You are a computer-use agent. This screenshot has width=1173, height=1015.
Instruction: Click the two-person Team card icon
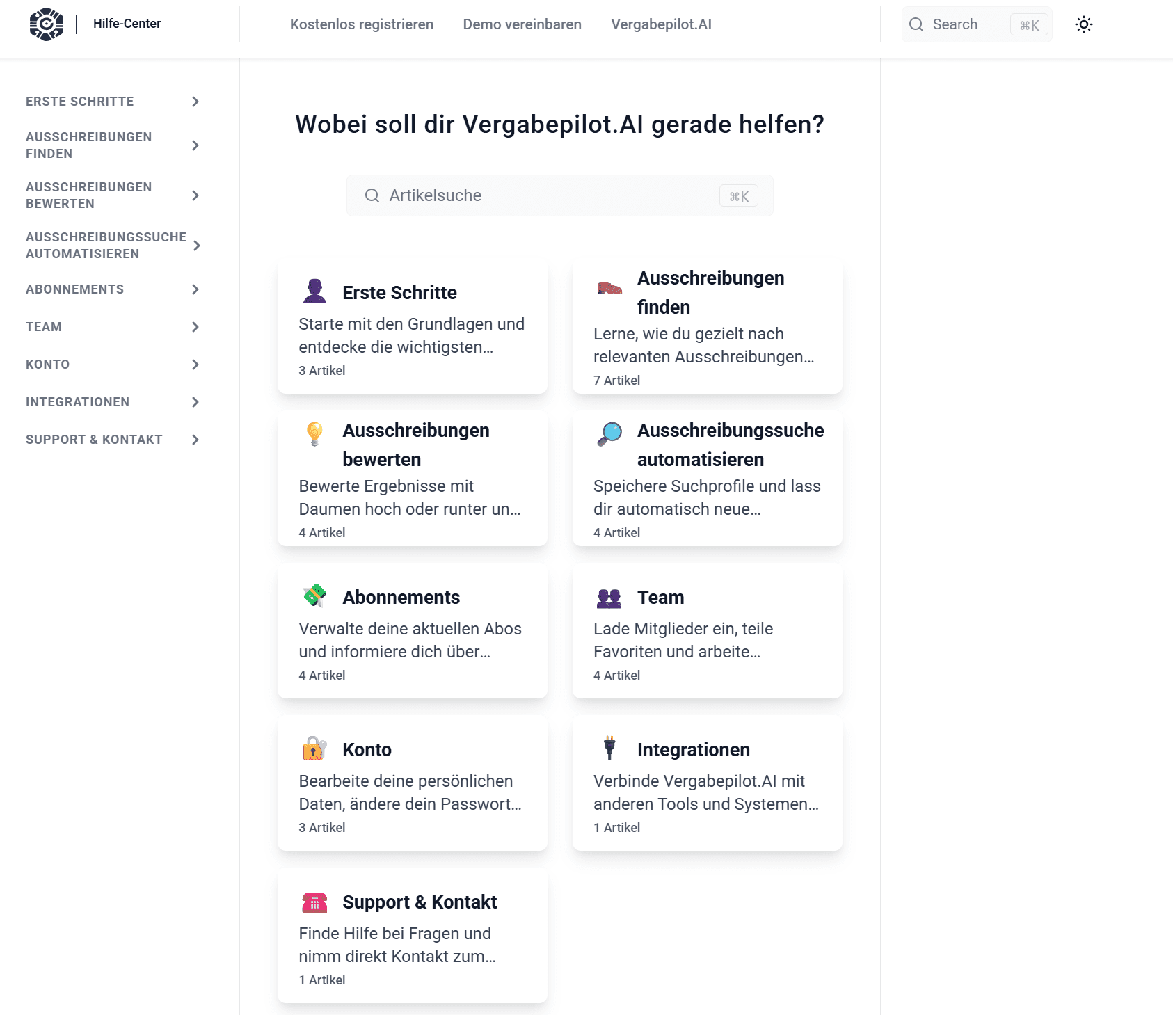tap(609, 598)
